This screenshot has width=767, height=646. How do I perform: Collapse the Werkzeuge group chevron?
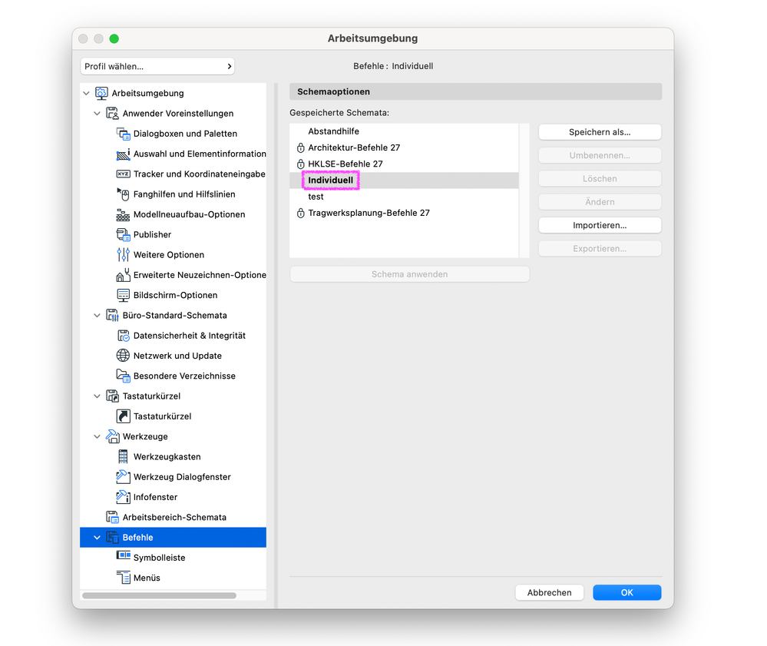pyautogui.click(x=98, y=436)
